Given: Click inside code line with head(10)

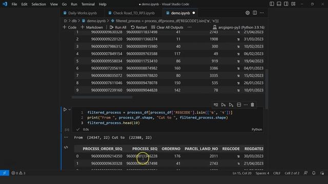Looking at the screenshot, I should click(113, 123).
